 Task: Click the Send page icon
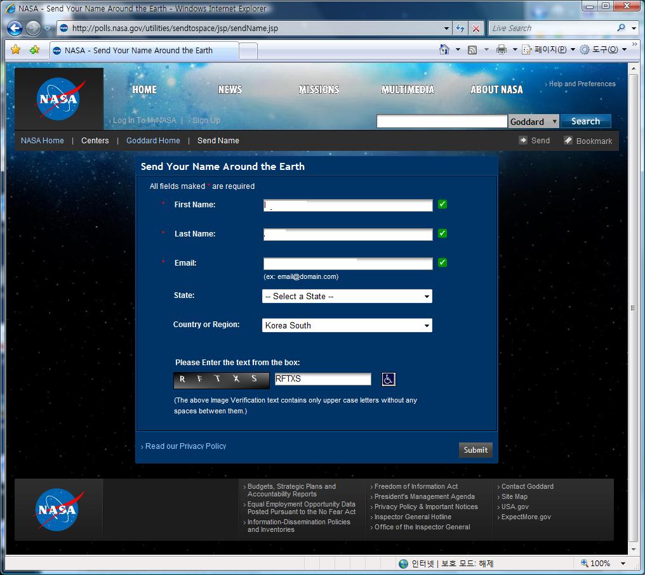click(523, 140)
